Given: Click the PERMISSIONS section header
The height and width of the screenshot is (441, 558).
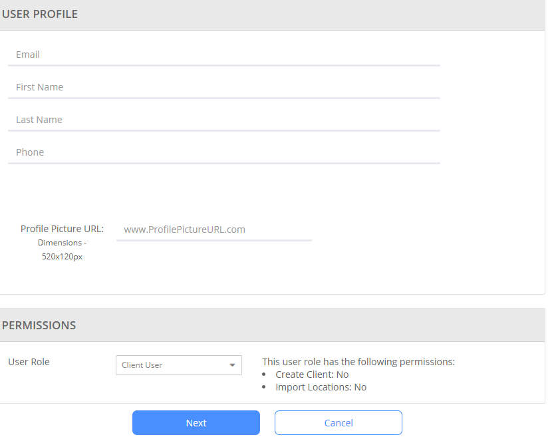Looking at the screenshot, I should click(x=39, y=325).
